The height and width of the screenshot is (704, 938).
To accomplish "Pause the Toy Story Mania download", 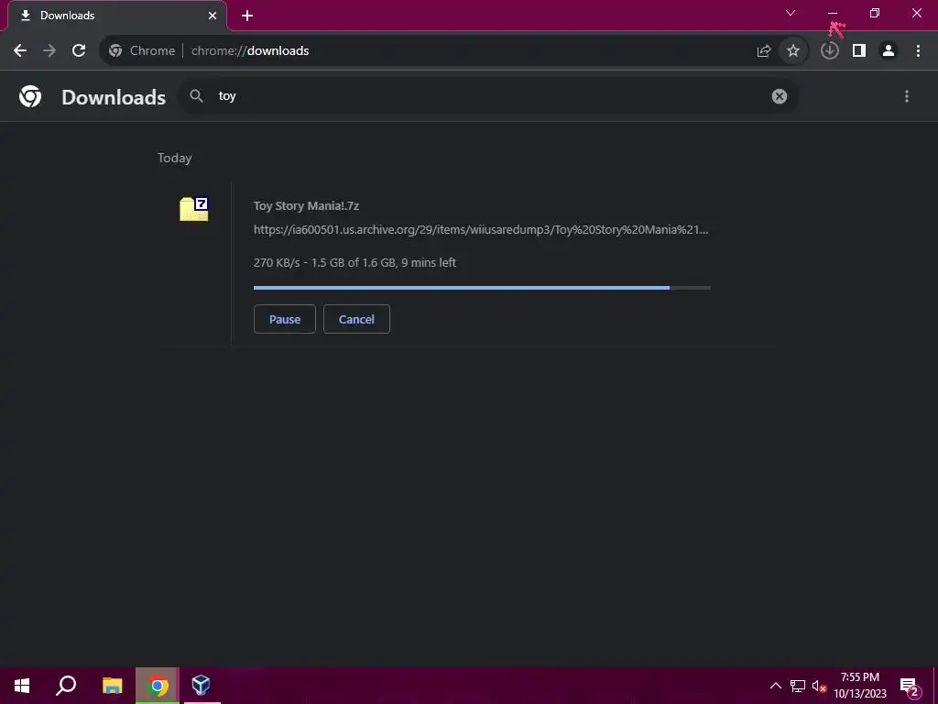I will click(x=285, y=319).
